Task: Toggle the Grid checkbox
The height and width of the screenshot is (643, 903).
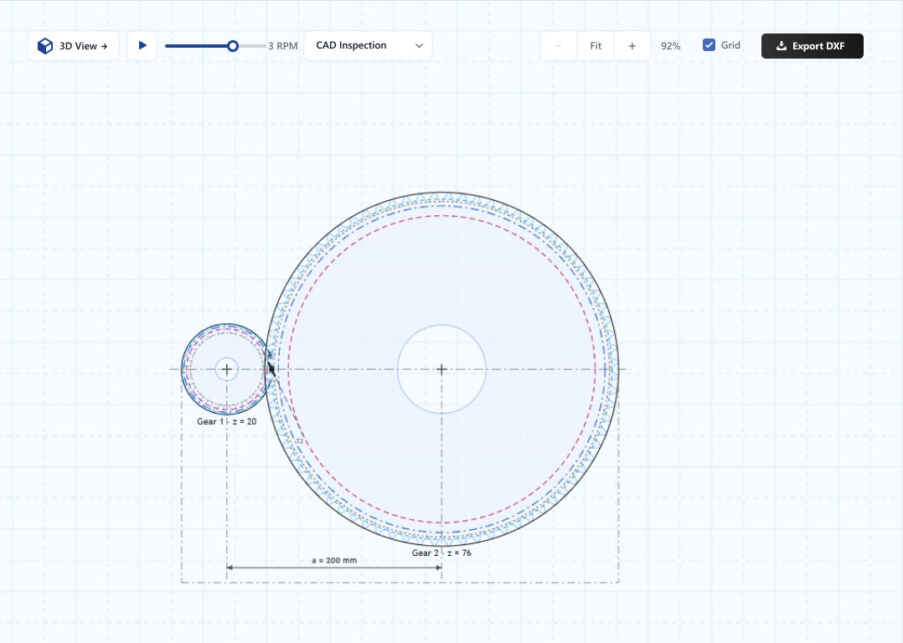Action: (709, 45)
